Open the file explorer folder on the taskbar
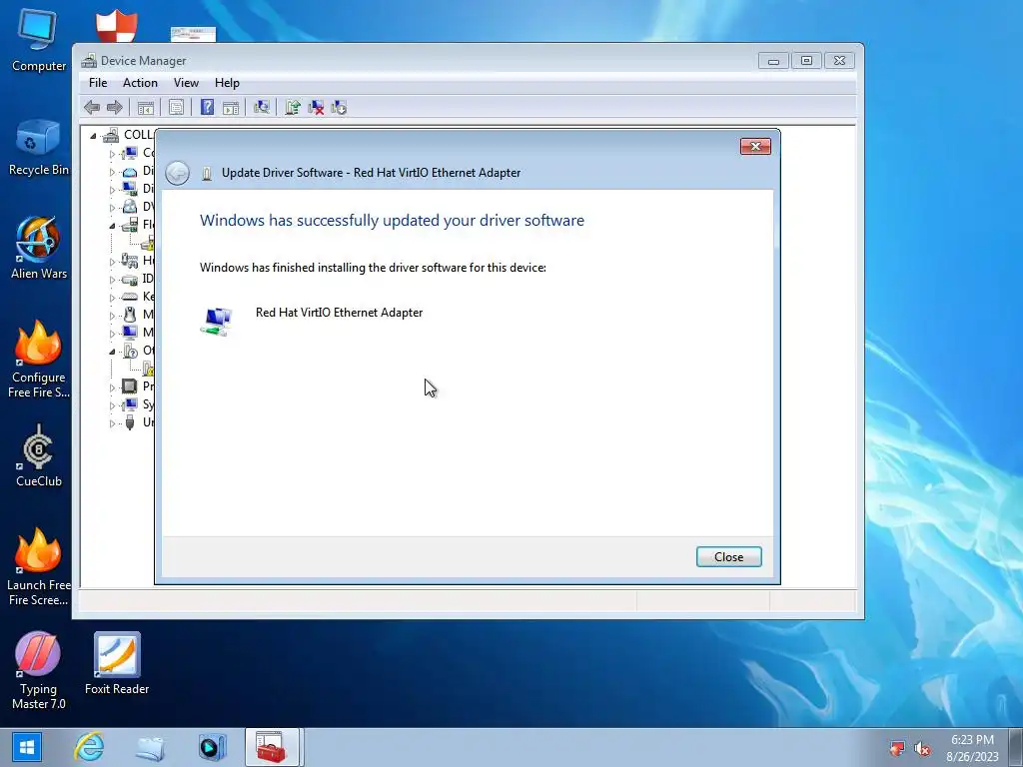 (150, 747)
